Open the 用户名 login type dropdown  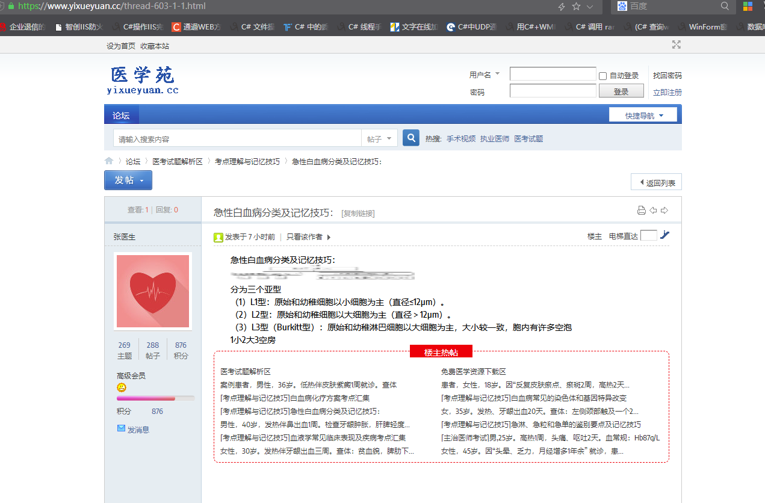coord(485,75)
